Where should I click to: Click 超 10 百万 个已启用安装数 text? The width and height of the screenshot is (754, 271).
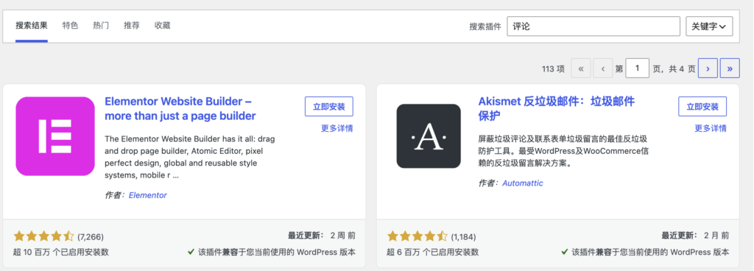click(x=61, y=252)
